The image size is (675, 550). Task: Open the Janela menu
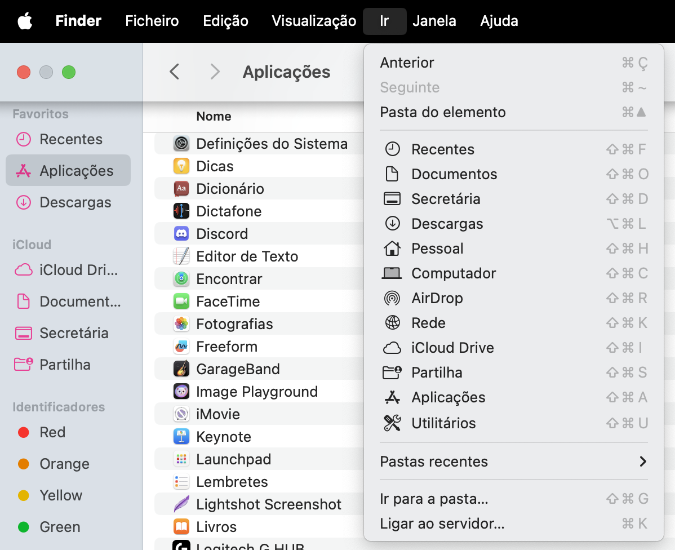[434, 21]
